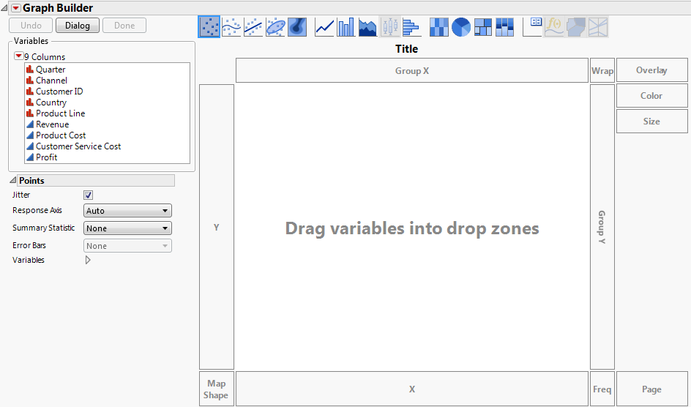The height and width of the screenshot is (407, 691).
Task: Open the Graph Builder red triangle menu
Action: [x=15, y=8]
